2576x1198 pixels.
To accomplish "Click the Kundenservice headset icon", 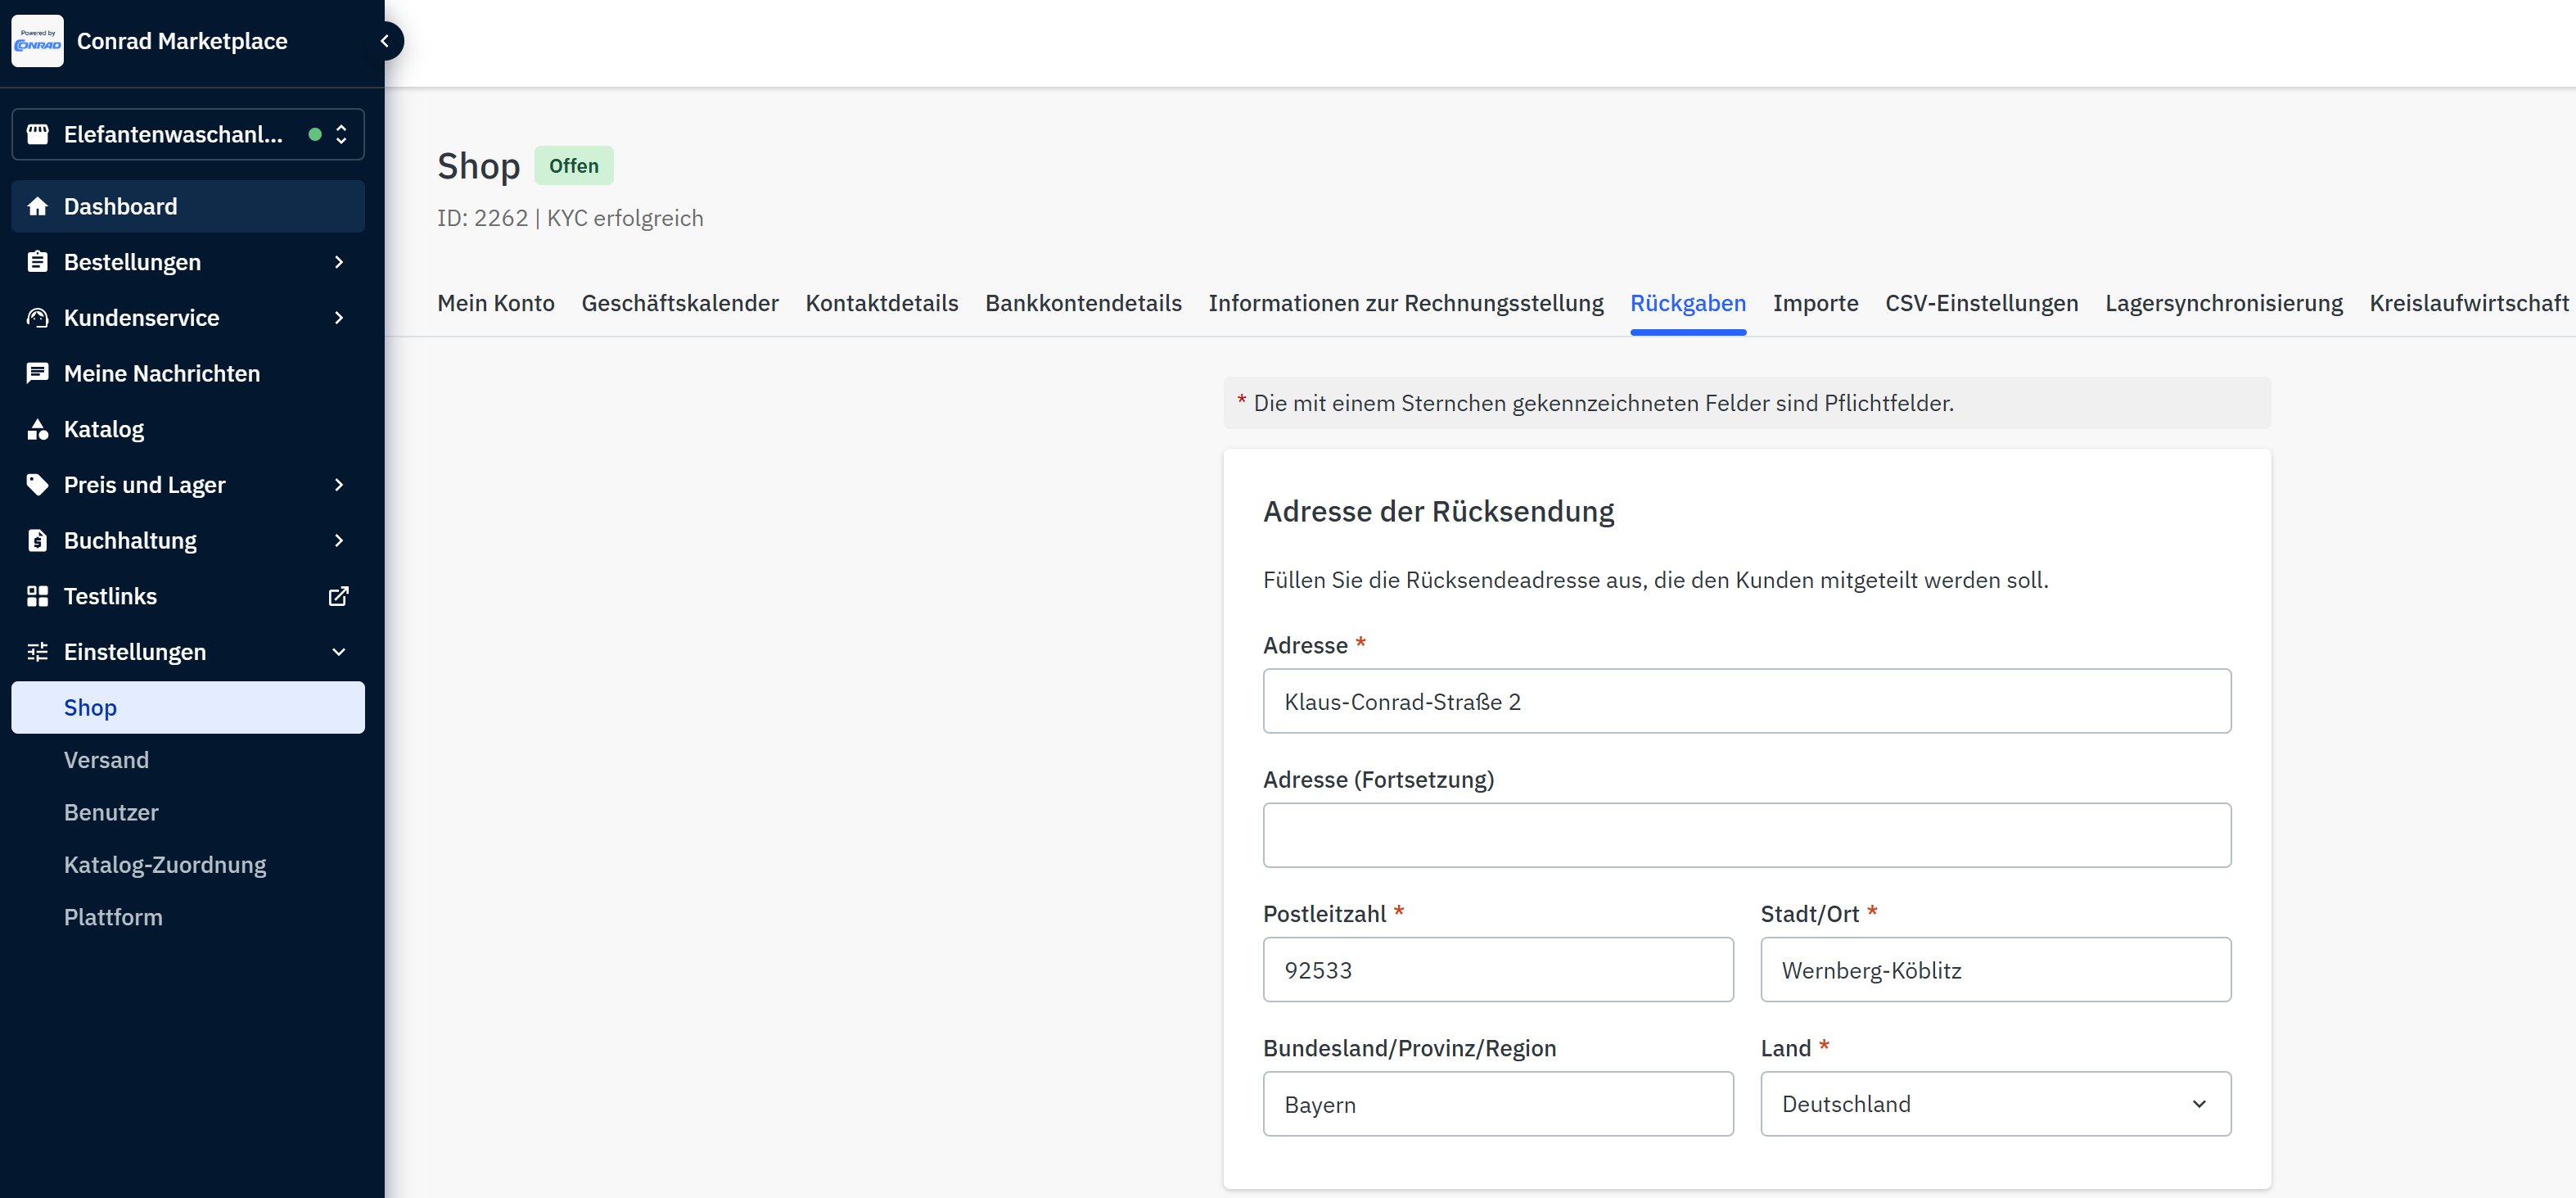I will tap(37, 318).
